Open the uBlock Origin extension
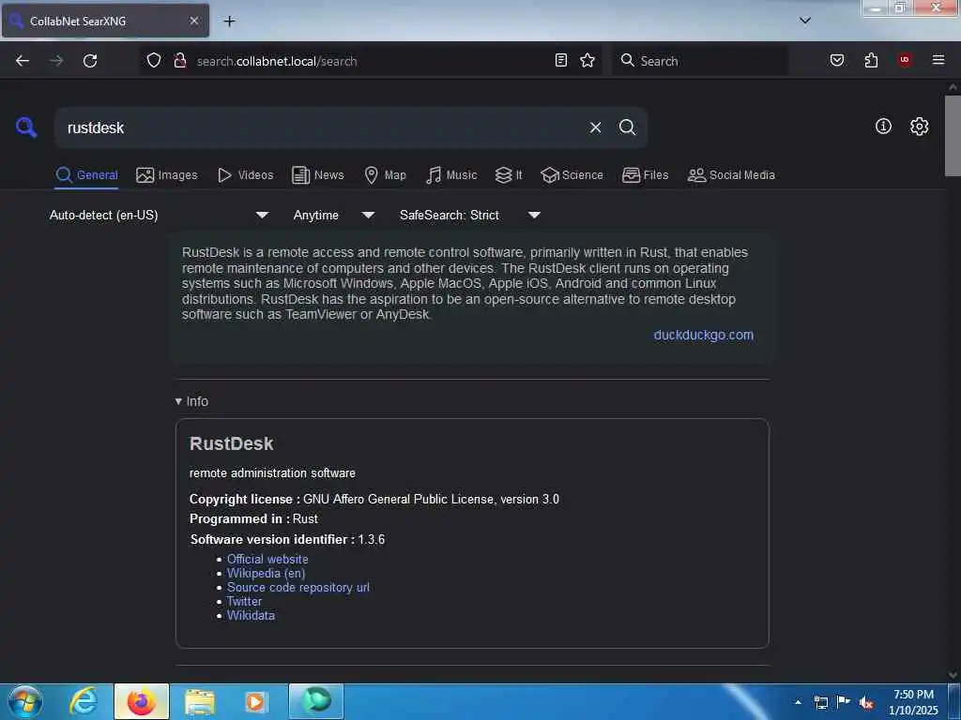Screen dimensions: 961x720 pyautogui.click(x=905, y=60)
